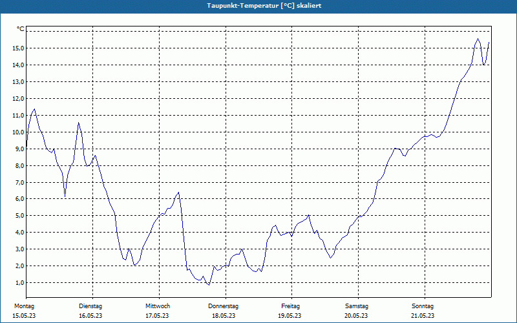
Task: Click the Sonntag day label
Action: pos(423,306)
